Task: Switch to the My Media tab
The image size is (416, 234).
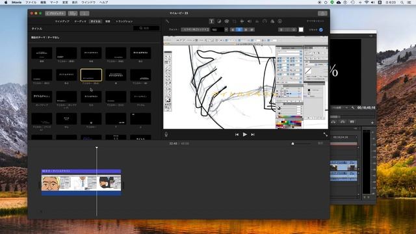Action: 62,21
